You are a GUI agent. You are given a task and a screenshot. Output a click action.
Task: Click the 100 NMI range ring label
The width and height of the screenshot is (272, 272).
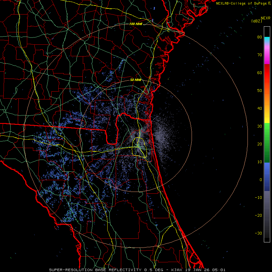click(x=136, y=24)
